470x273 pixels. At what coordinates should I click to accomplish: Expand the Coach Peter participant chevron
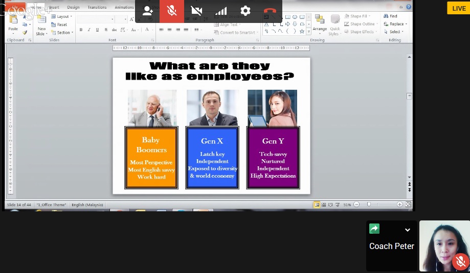(408, 230)
